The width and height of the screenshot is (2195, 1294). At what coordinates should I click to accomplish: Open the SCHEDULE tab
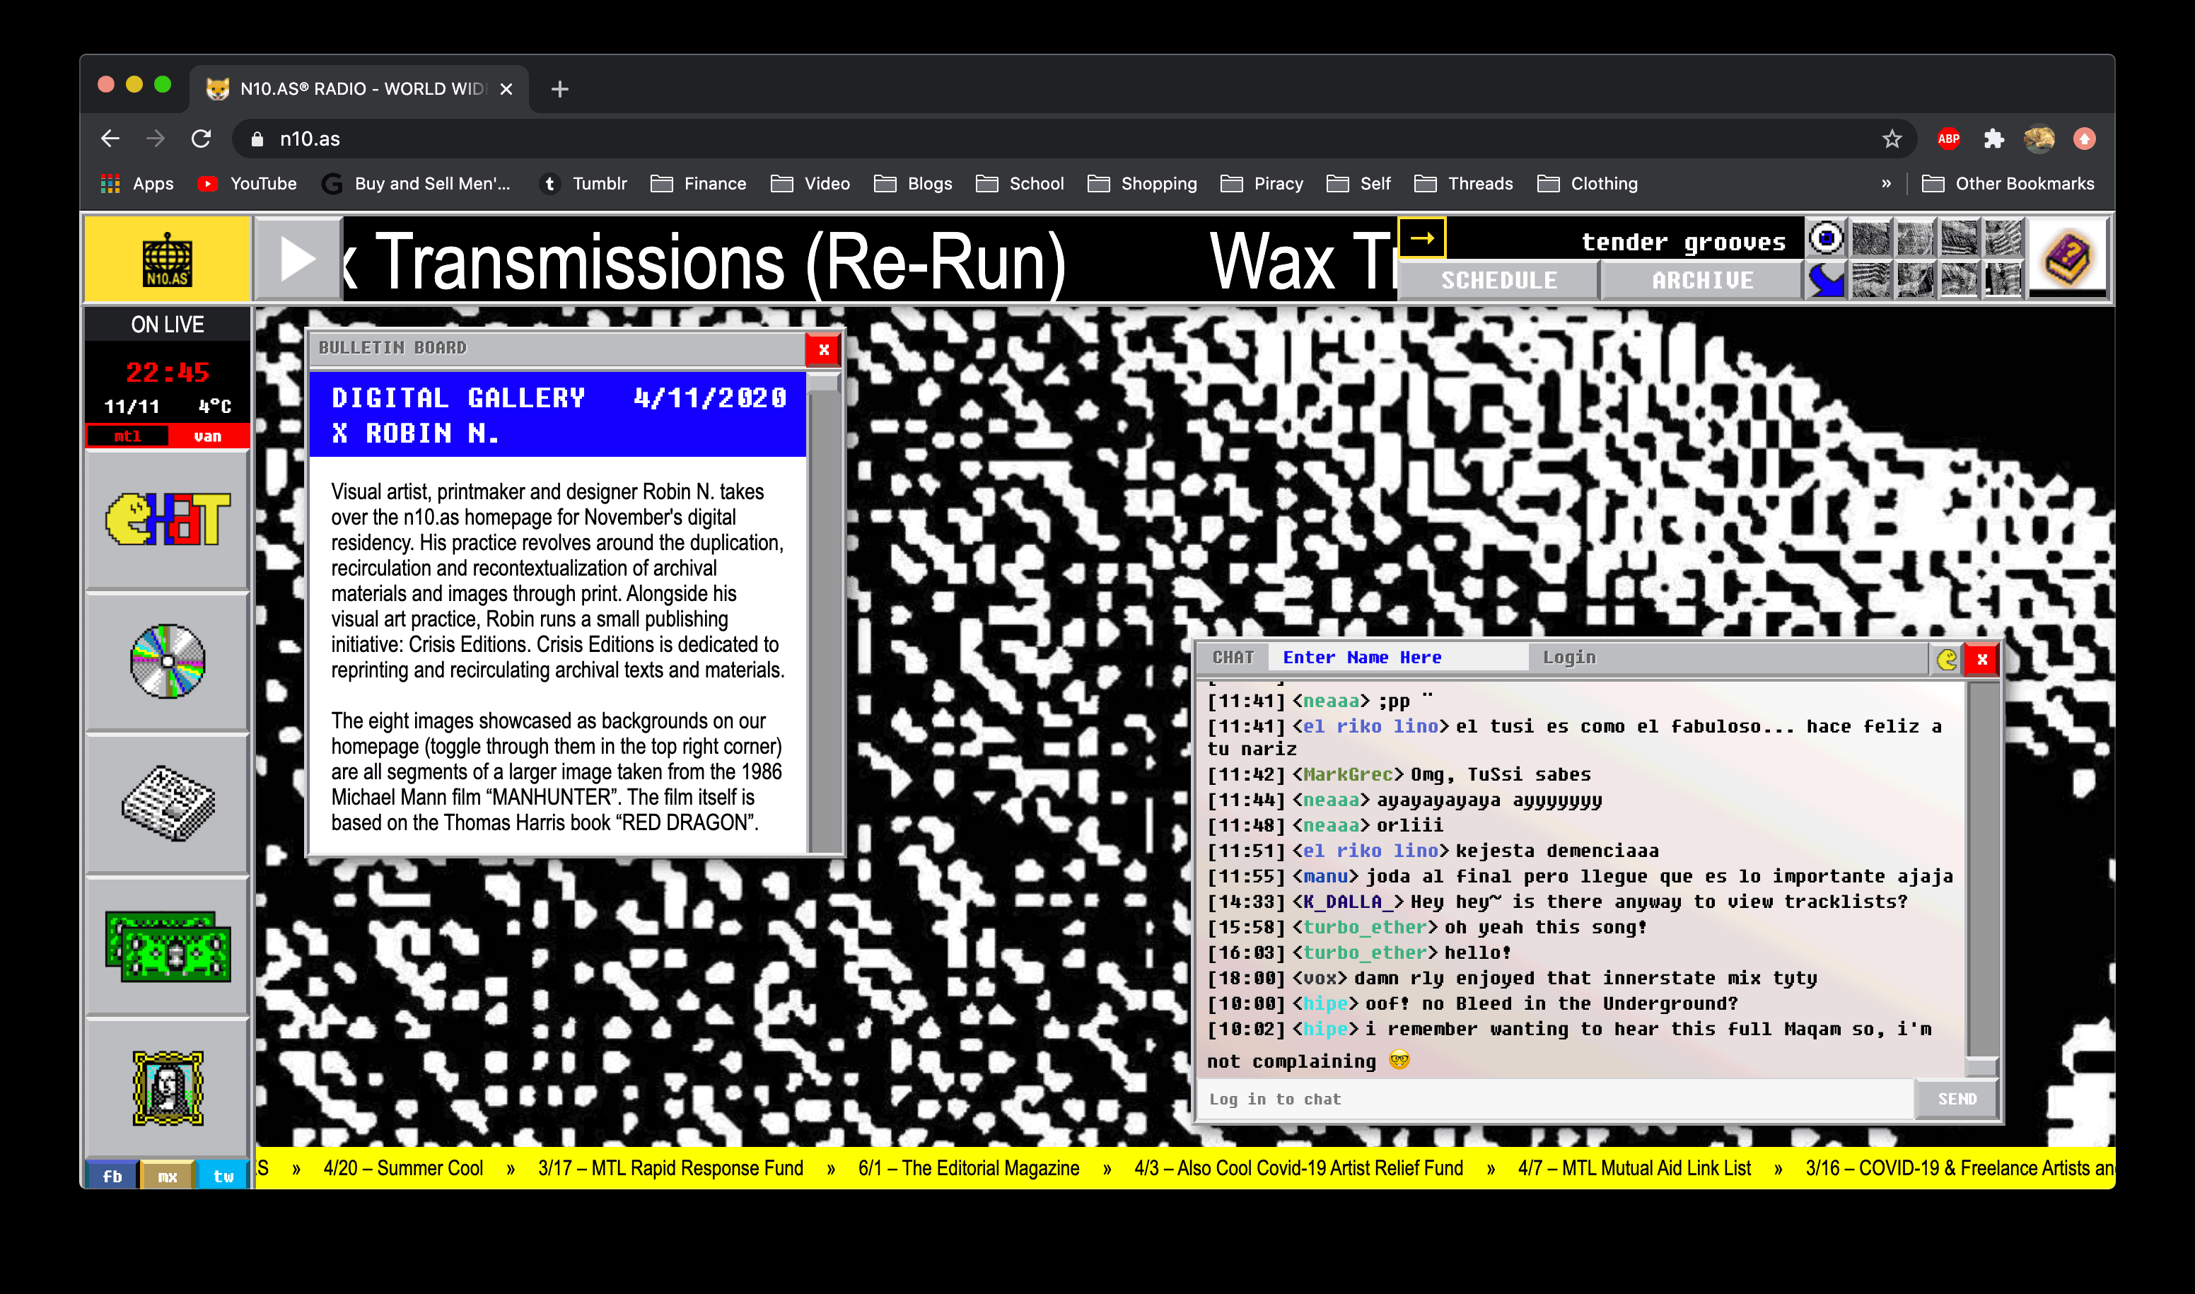pos(1498,281)
